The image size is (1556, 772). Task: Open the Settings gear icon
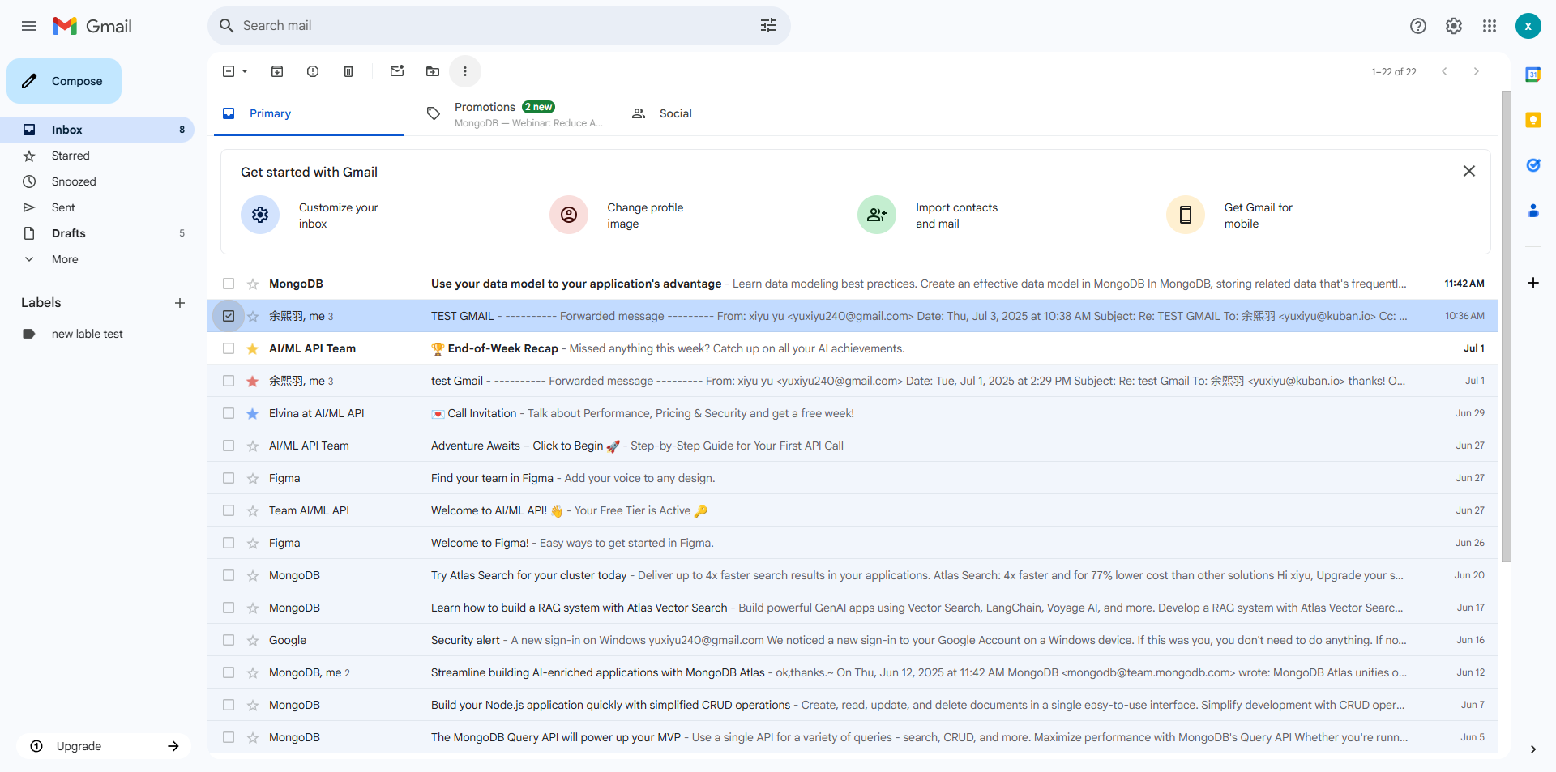[1454, 26]
